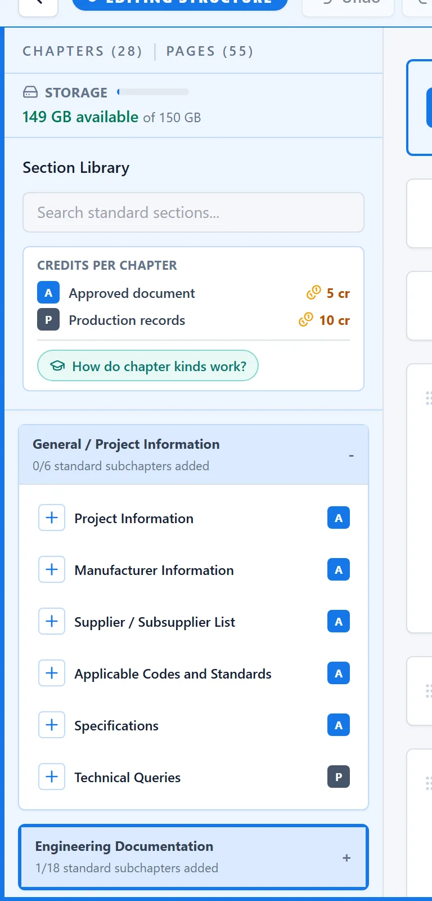
Task: Add Applicable Codes and Standards with plus icon
Action: [52, 673]
